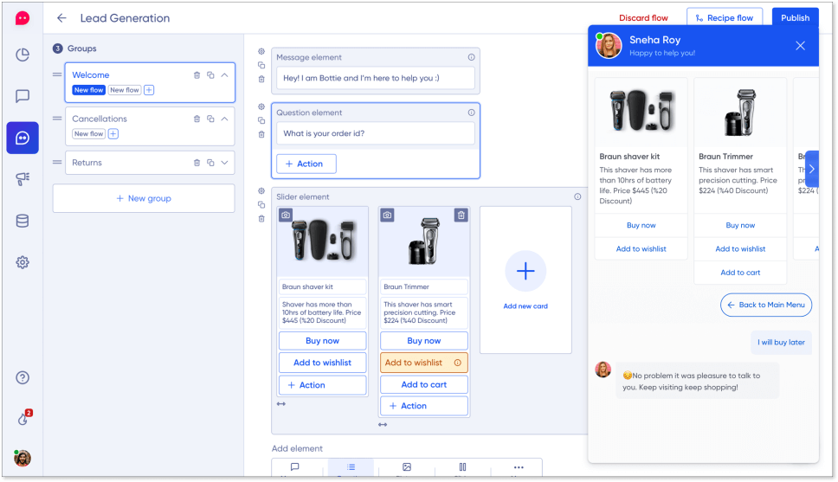Collapse the Cancellations group chevron

point(224,119)
